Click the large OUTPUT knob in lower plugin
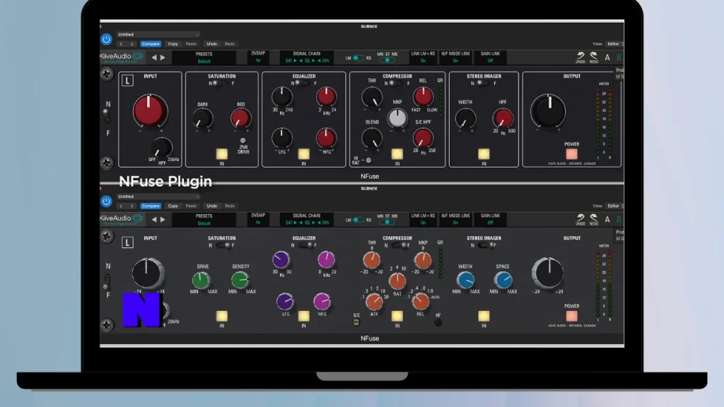724x407 pixels. pos(548,273)
